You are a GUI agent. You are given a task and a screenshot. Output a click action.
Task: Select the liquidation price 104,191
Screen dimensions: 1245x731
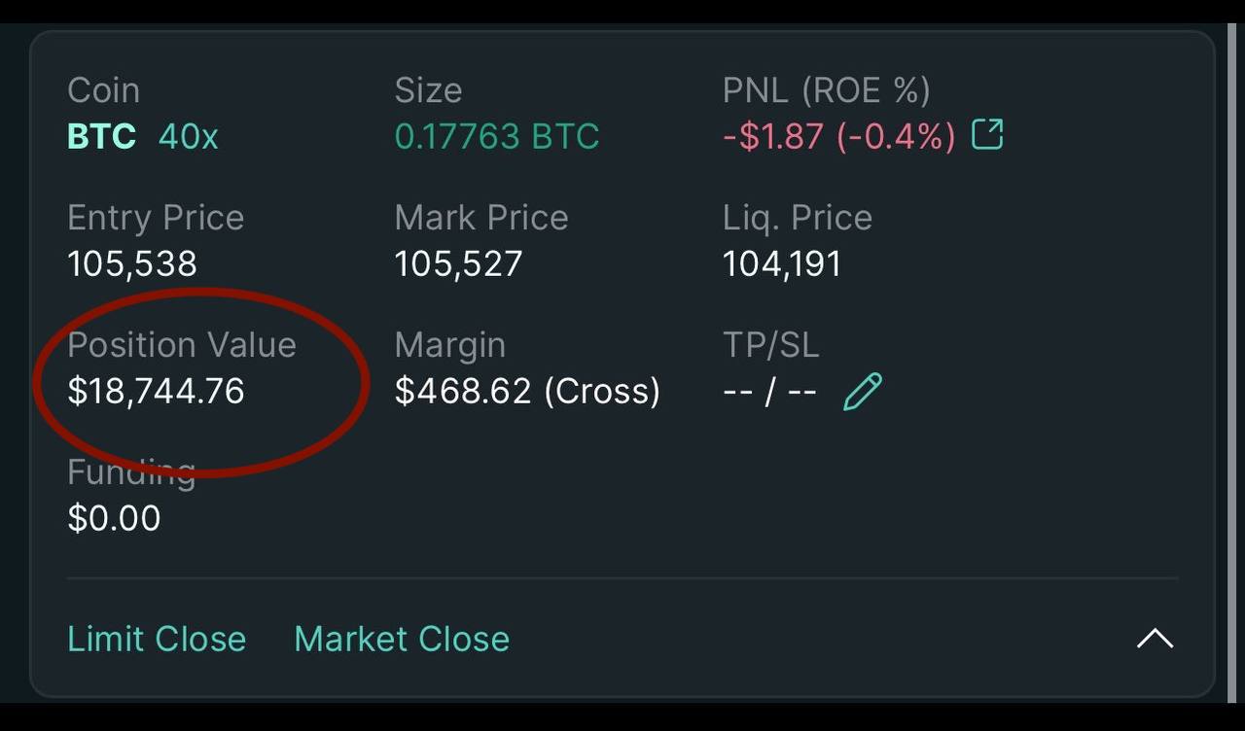[x=782, y=263]
